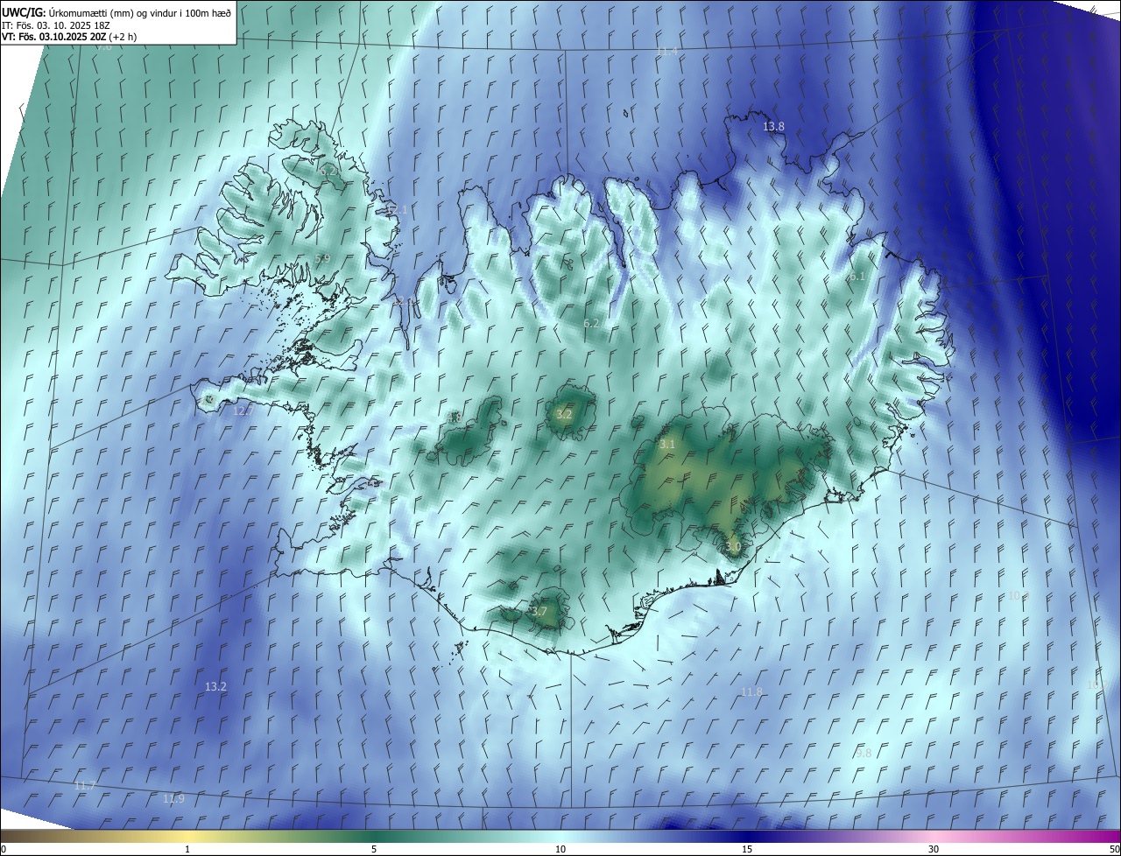
Task: Click the pink colorbar segment above label 30
Action: pyautogui.click(x=934, y=836)
